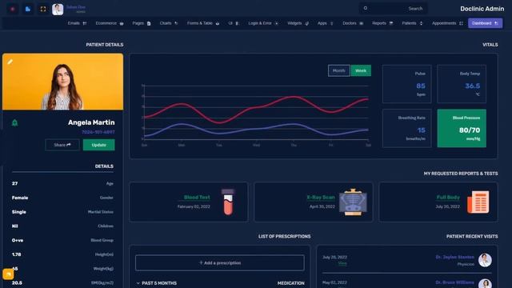Click Dr. Jaylen Stanton's avatar

[485, 260]
